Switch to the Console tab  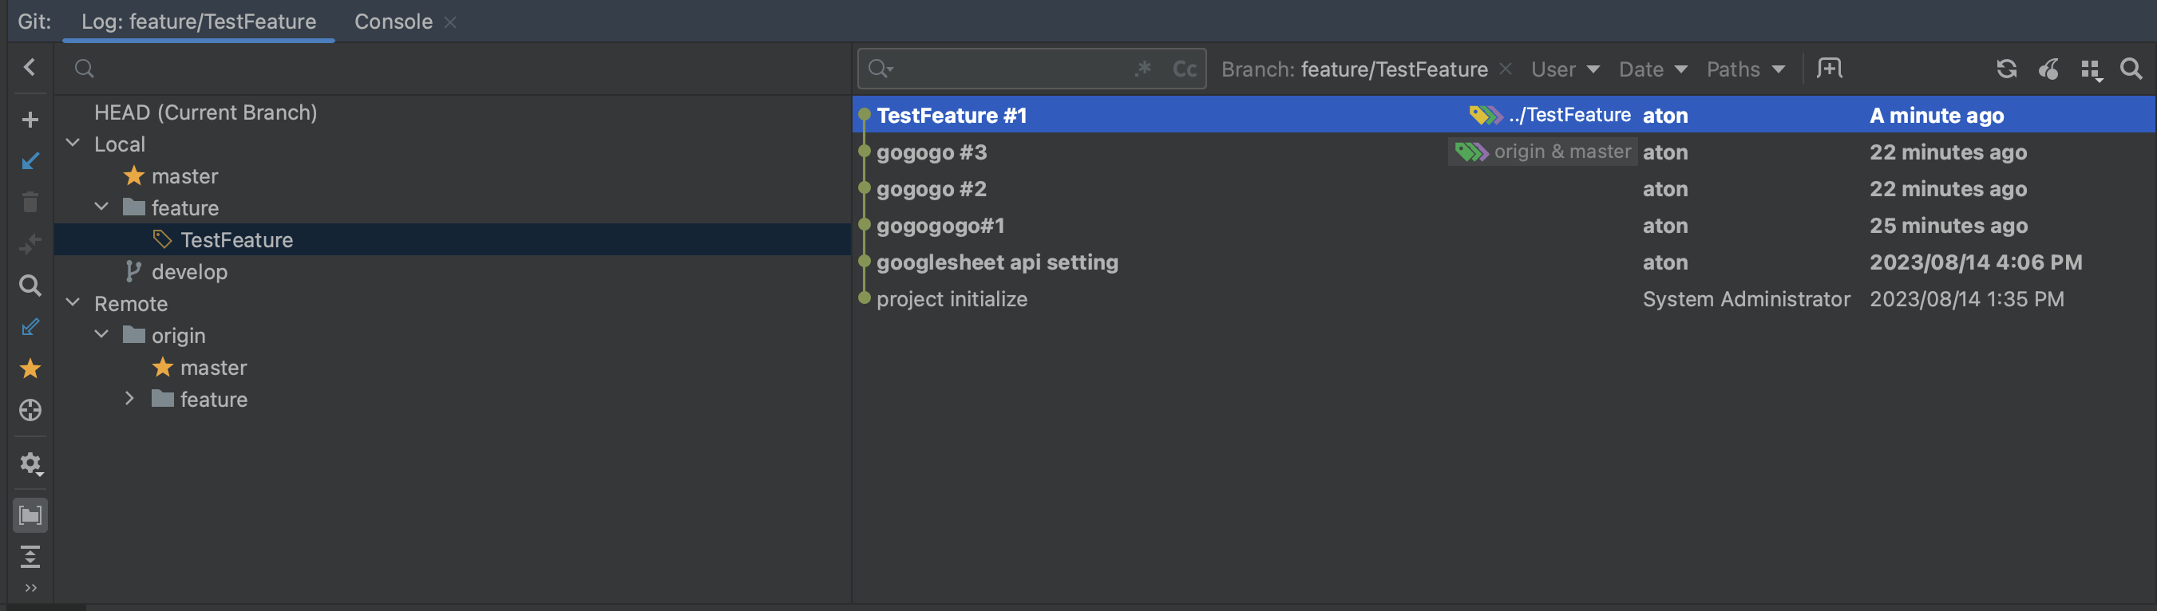(x=393, y=22)
